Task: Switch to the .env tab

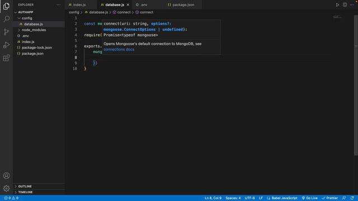Action: click(x=148, y=5)
